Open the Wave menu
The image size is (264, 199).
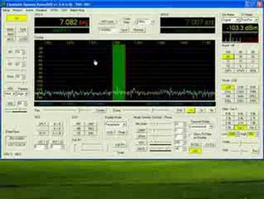tap(29, 11)
